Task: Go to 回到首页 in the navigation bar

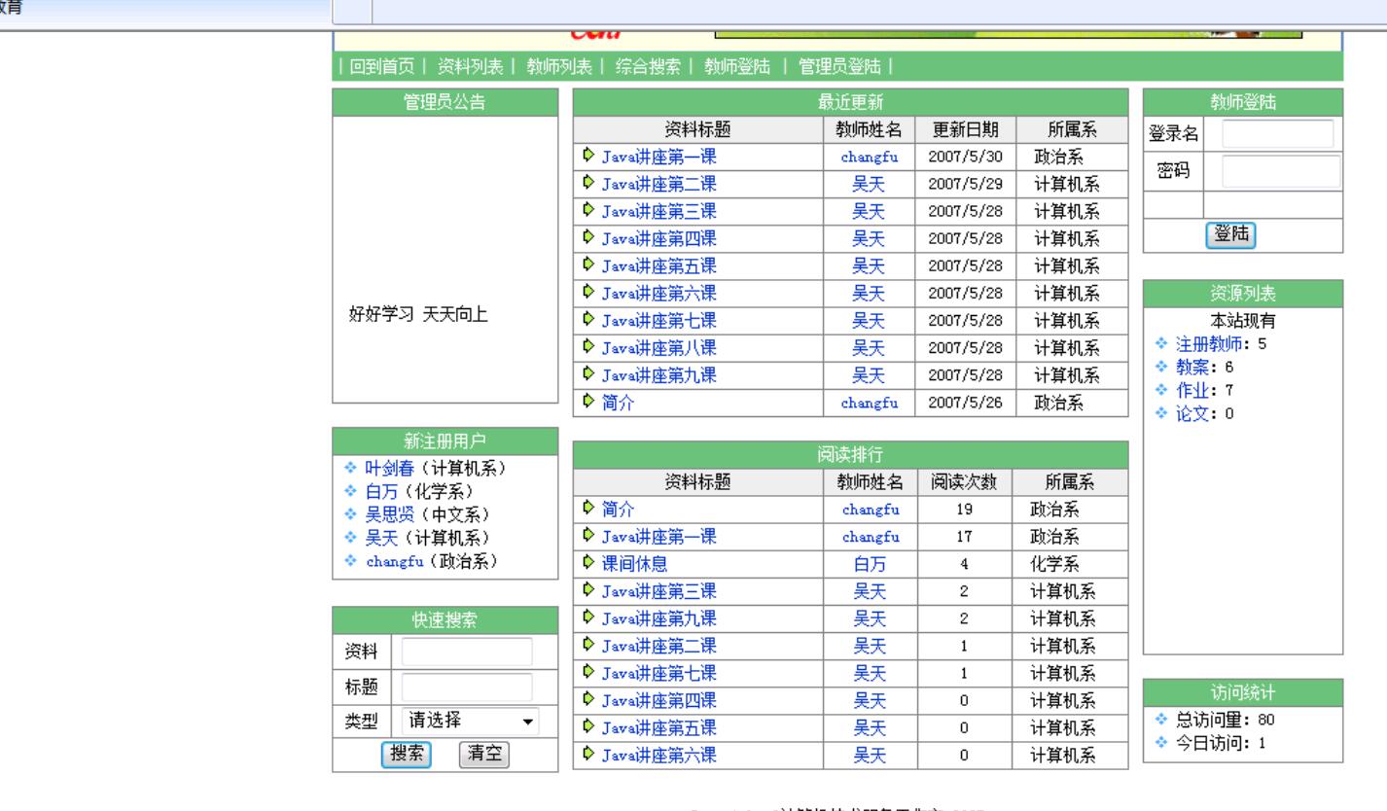Action: coord(381,66)
